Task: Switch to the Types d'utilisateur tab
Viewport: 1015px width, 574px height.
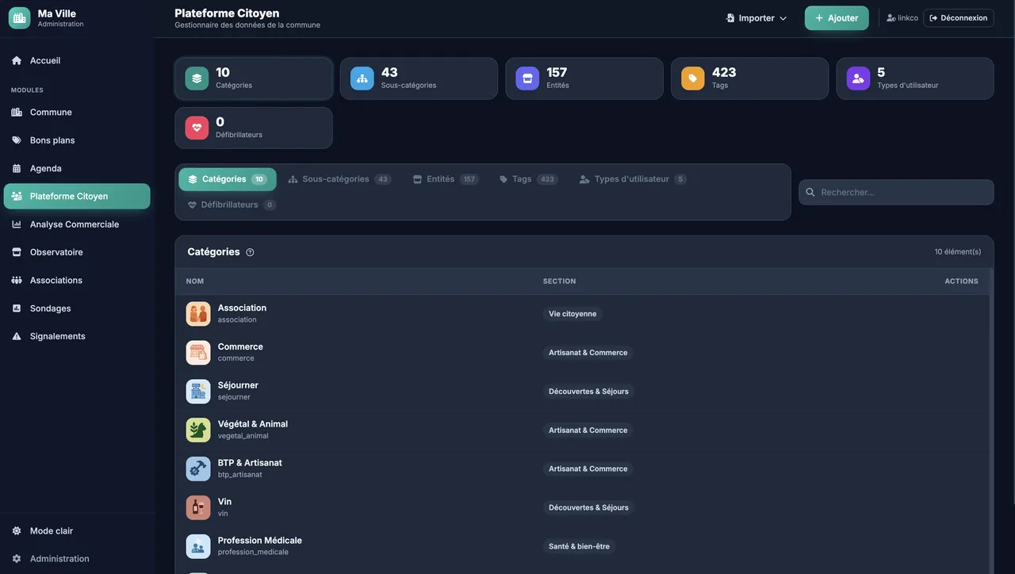Action: tap(633, 179)
